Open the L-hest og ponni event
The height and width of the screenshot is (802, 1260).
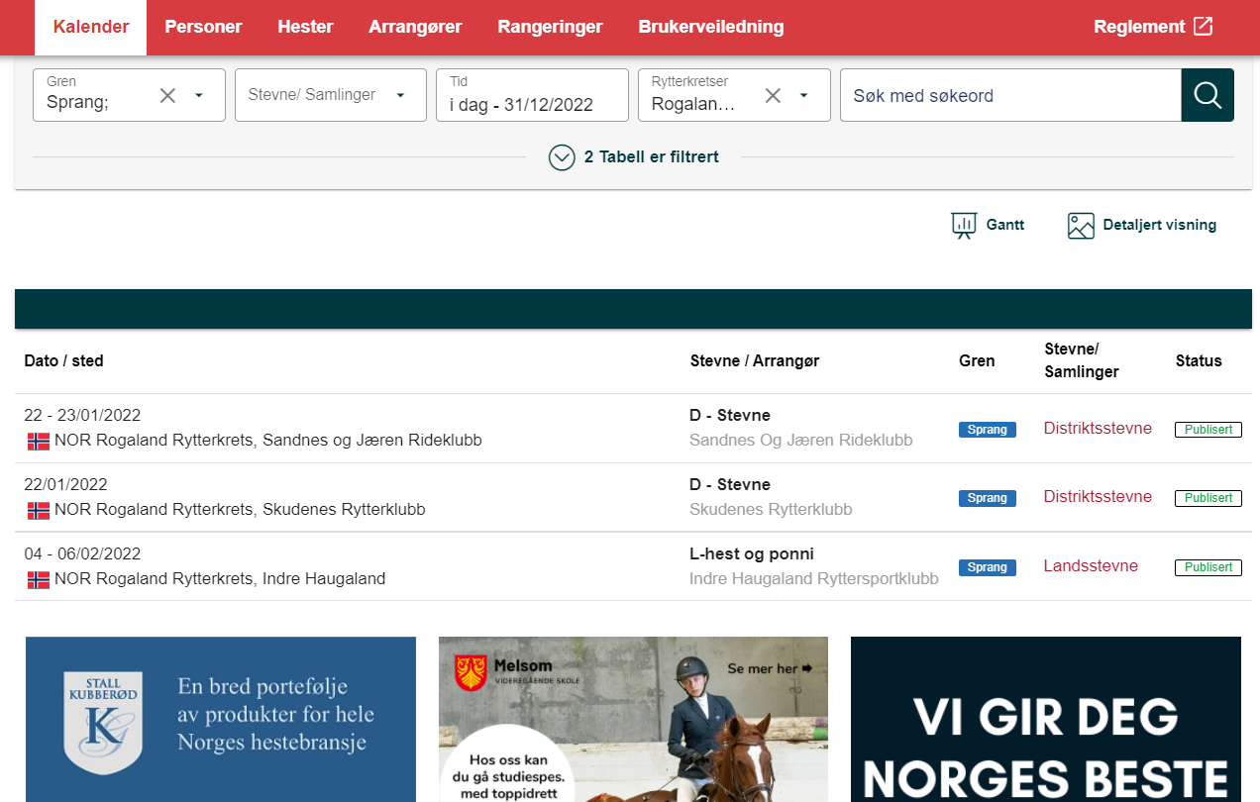coord(752,553)
